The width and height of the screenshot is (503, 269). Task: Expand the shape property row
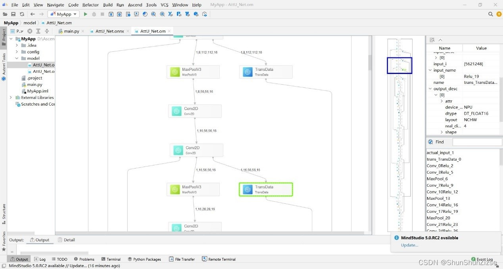[x=442, y=132]
